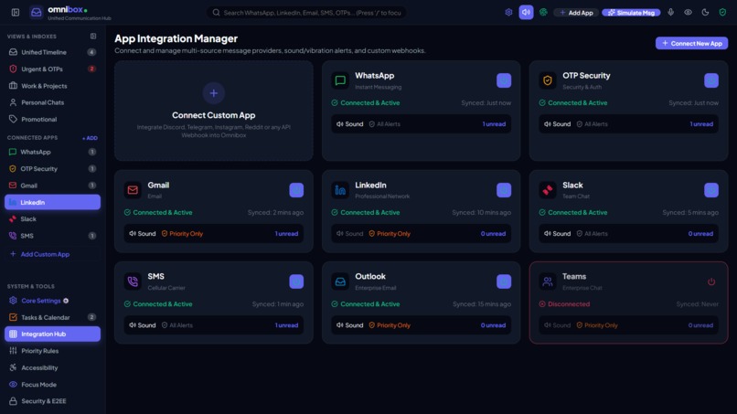Select Gmail in Connected Apps sidebar

52,186
